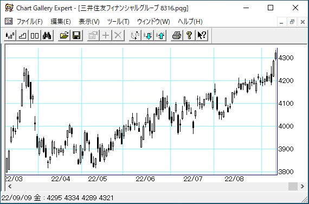The image size is (309, 204).
Task: Open the ヘルプ(H) menu
Action: click(x=190, y=22)
